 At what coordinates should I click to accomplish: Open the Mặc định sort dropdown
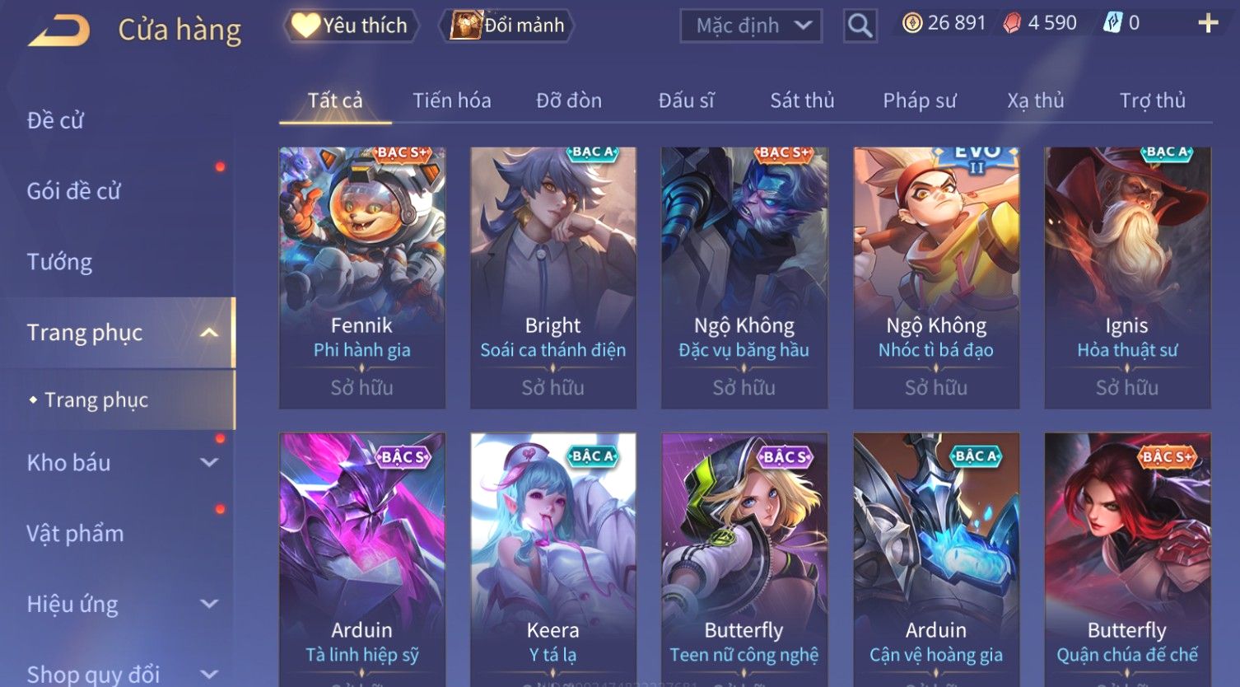(751, 26)
